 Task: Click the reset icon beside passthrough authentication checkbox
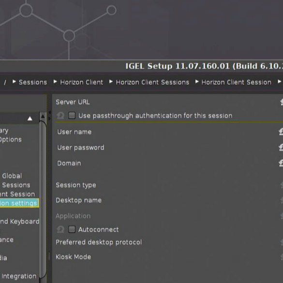point(60,115)
